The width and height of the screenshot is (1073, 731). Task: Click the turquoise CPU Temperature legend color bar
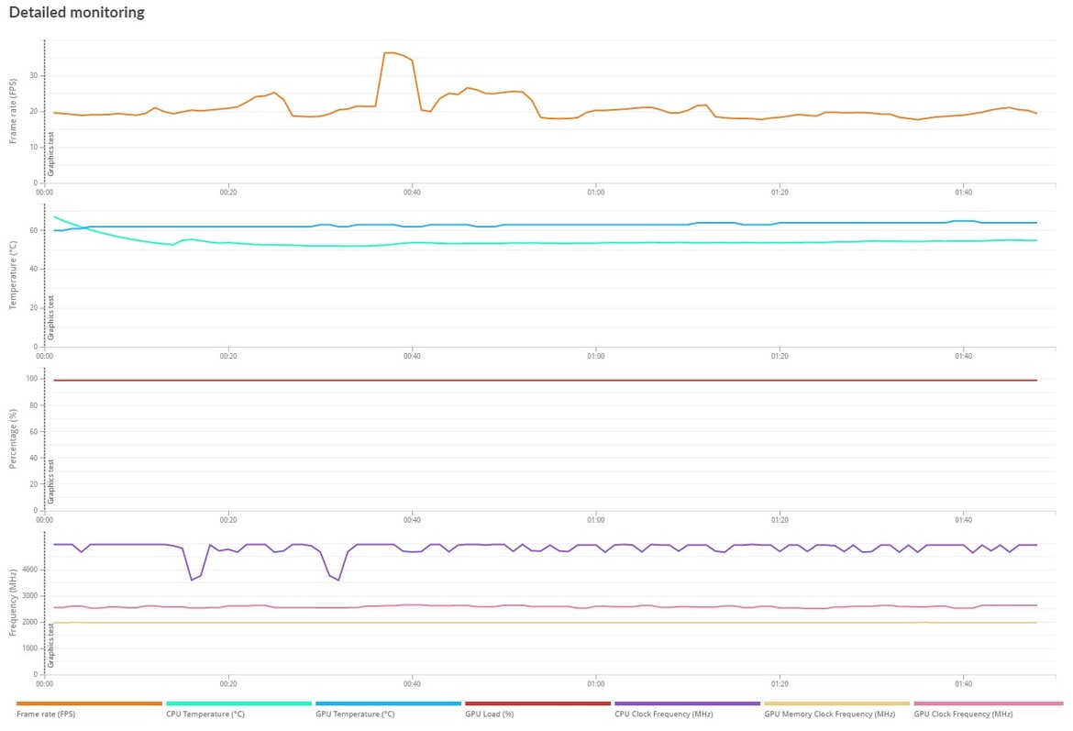238,703
